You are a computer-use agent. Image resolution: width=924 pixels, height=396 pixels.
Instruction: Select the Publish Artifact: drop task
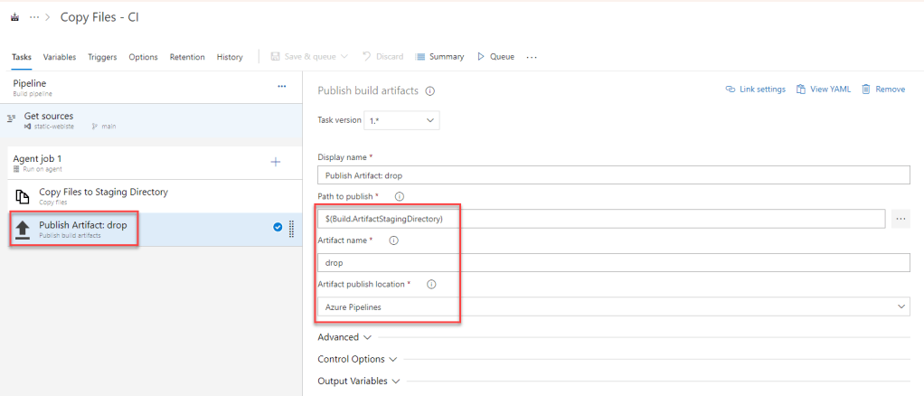[x=151, y=230]
